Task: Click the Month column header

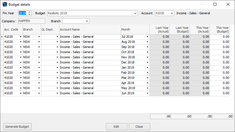Action: coord(135,29)
